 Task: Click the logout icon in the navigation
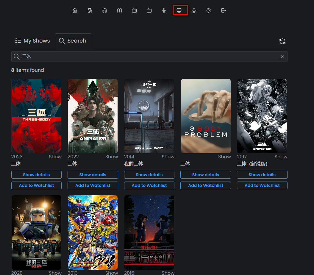pos(224,10)
